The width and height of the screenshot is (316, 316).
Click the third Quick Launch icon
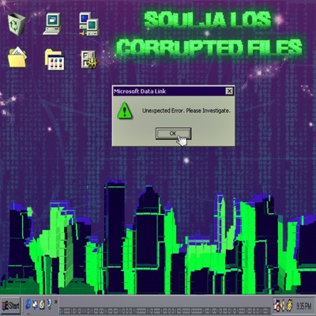[x=42, y=305]
